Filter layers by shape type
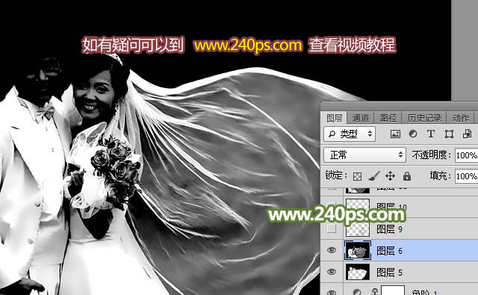 tap(449, 134)
